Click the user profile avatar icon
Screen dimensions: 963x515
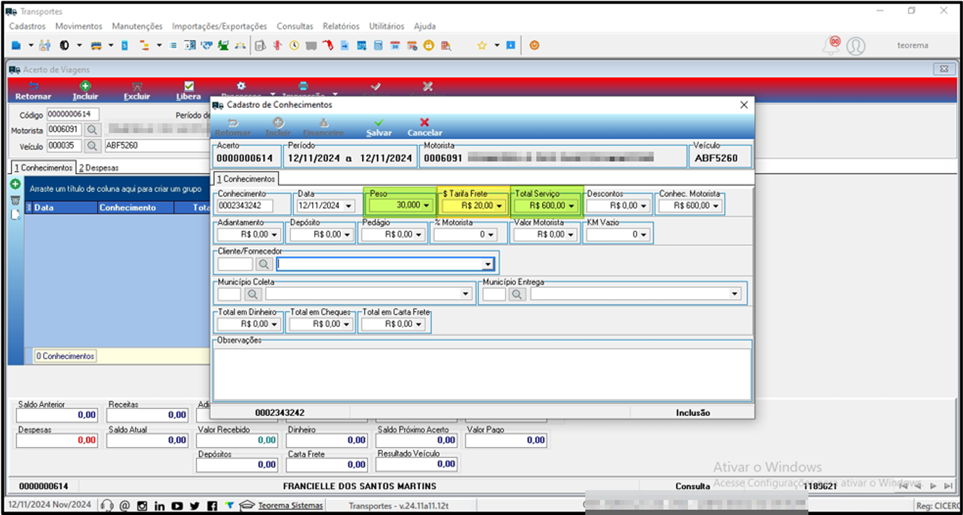click(855, 46)
